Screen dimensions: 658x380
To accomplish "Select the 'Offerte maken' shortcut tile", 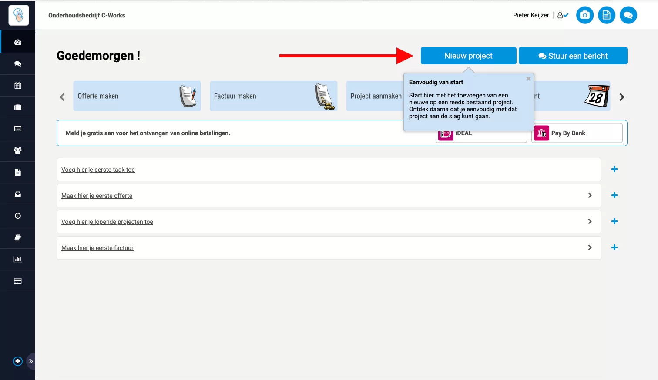I will coord(137,96).
